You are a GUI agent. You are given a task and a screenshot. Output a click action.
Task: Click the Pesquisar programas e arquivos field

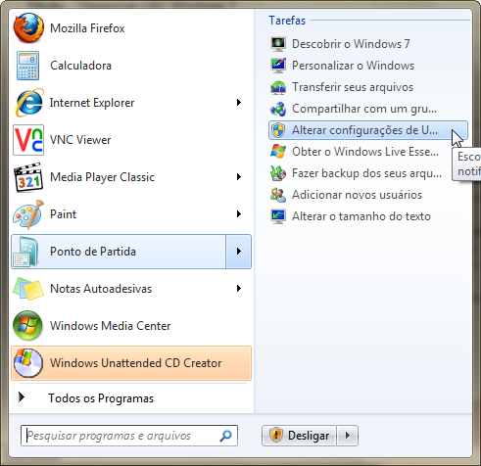[129, 436]
